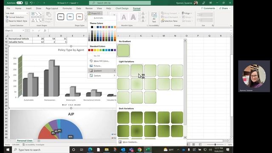The image size is (272, 153).
Task: Select first Light Variations gradient thumbnail
Action: coord(123,71)
